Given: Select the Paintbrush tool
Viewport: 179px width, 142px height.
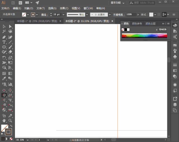Looking at the screenshot, I should pos(10,47).
